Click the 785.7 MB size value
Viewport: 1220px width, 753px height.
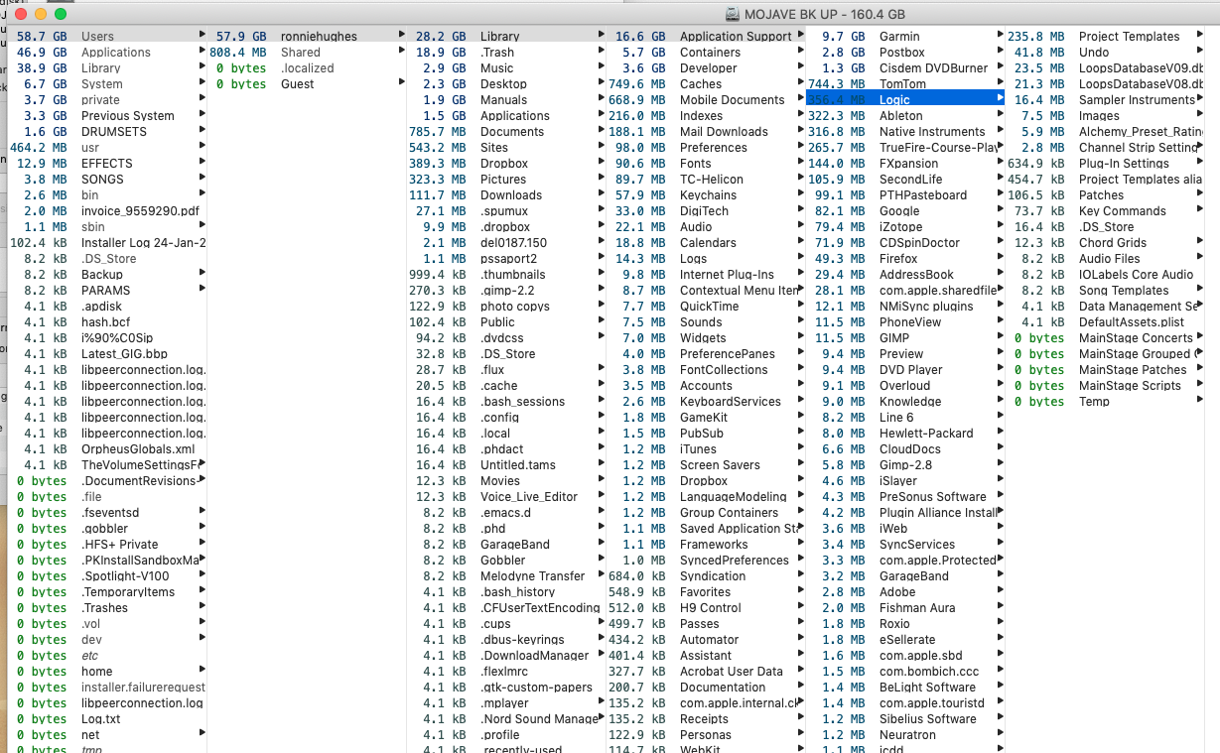pyautogui.click(x=437, y=132)
